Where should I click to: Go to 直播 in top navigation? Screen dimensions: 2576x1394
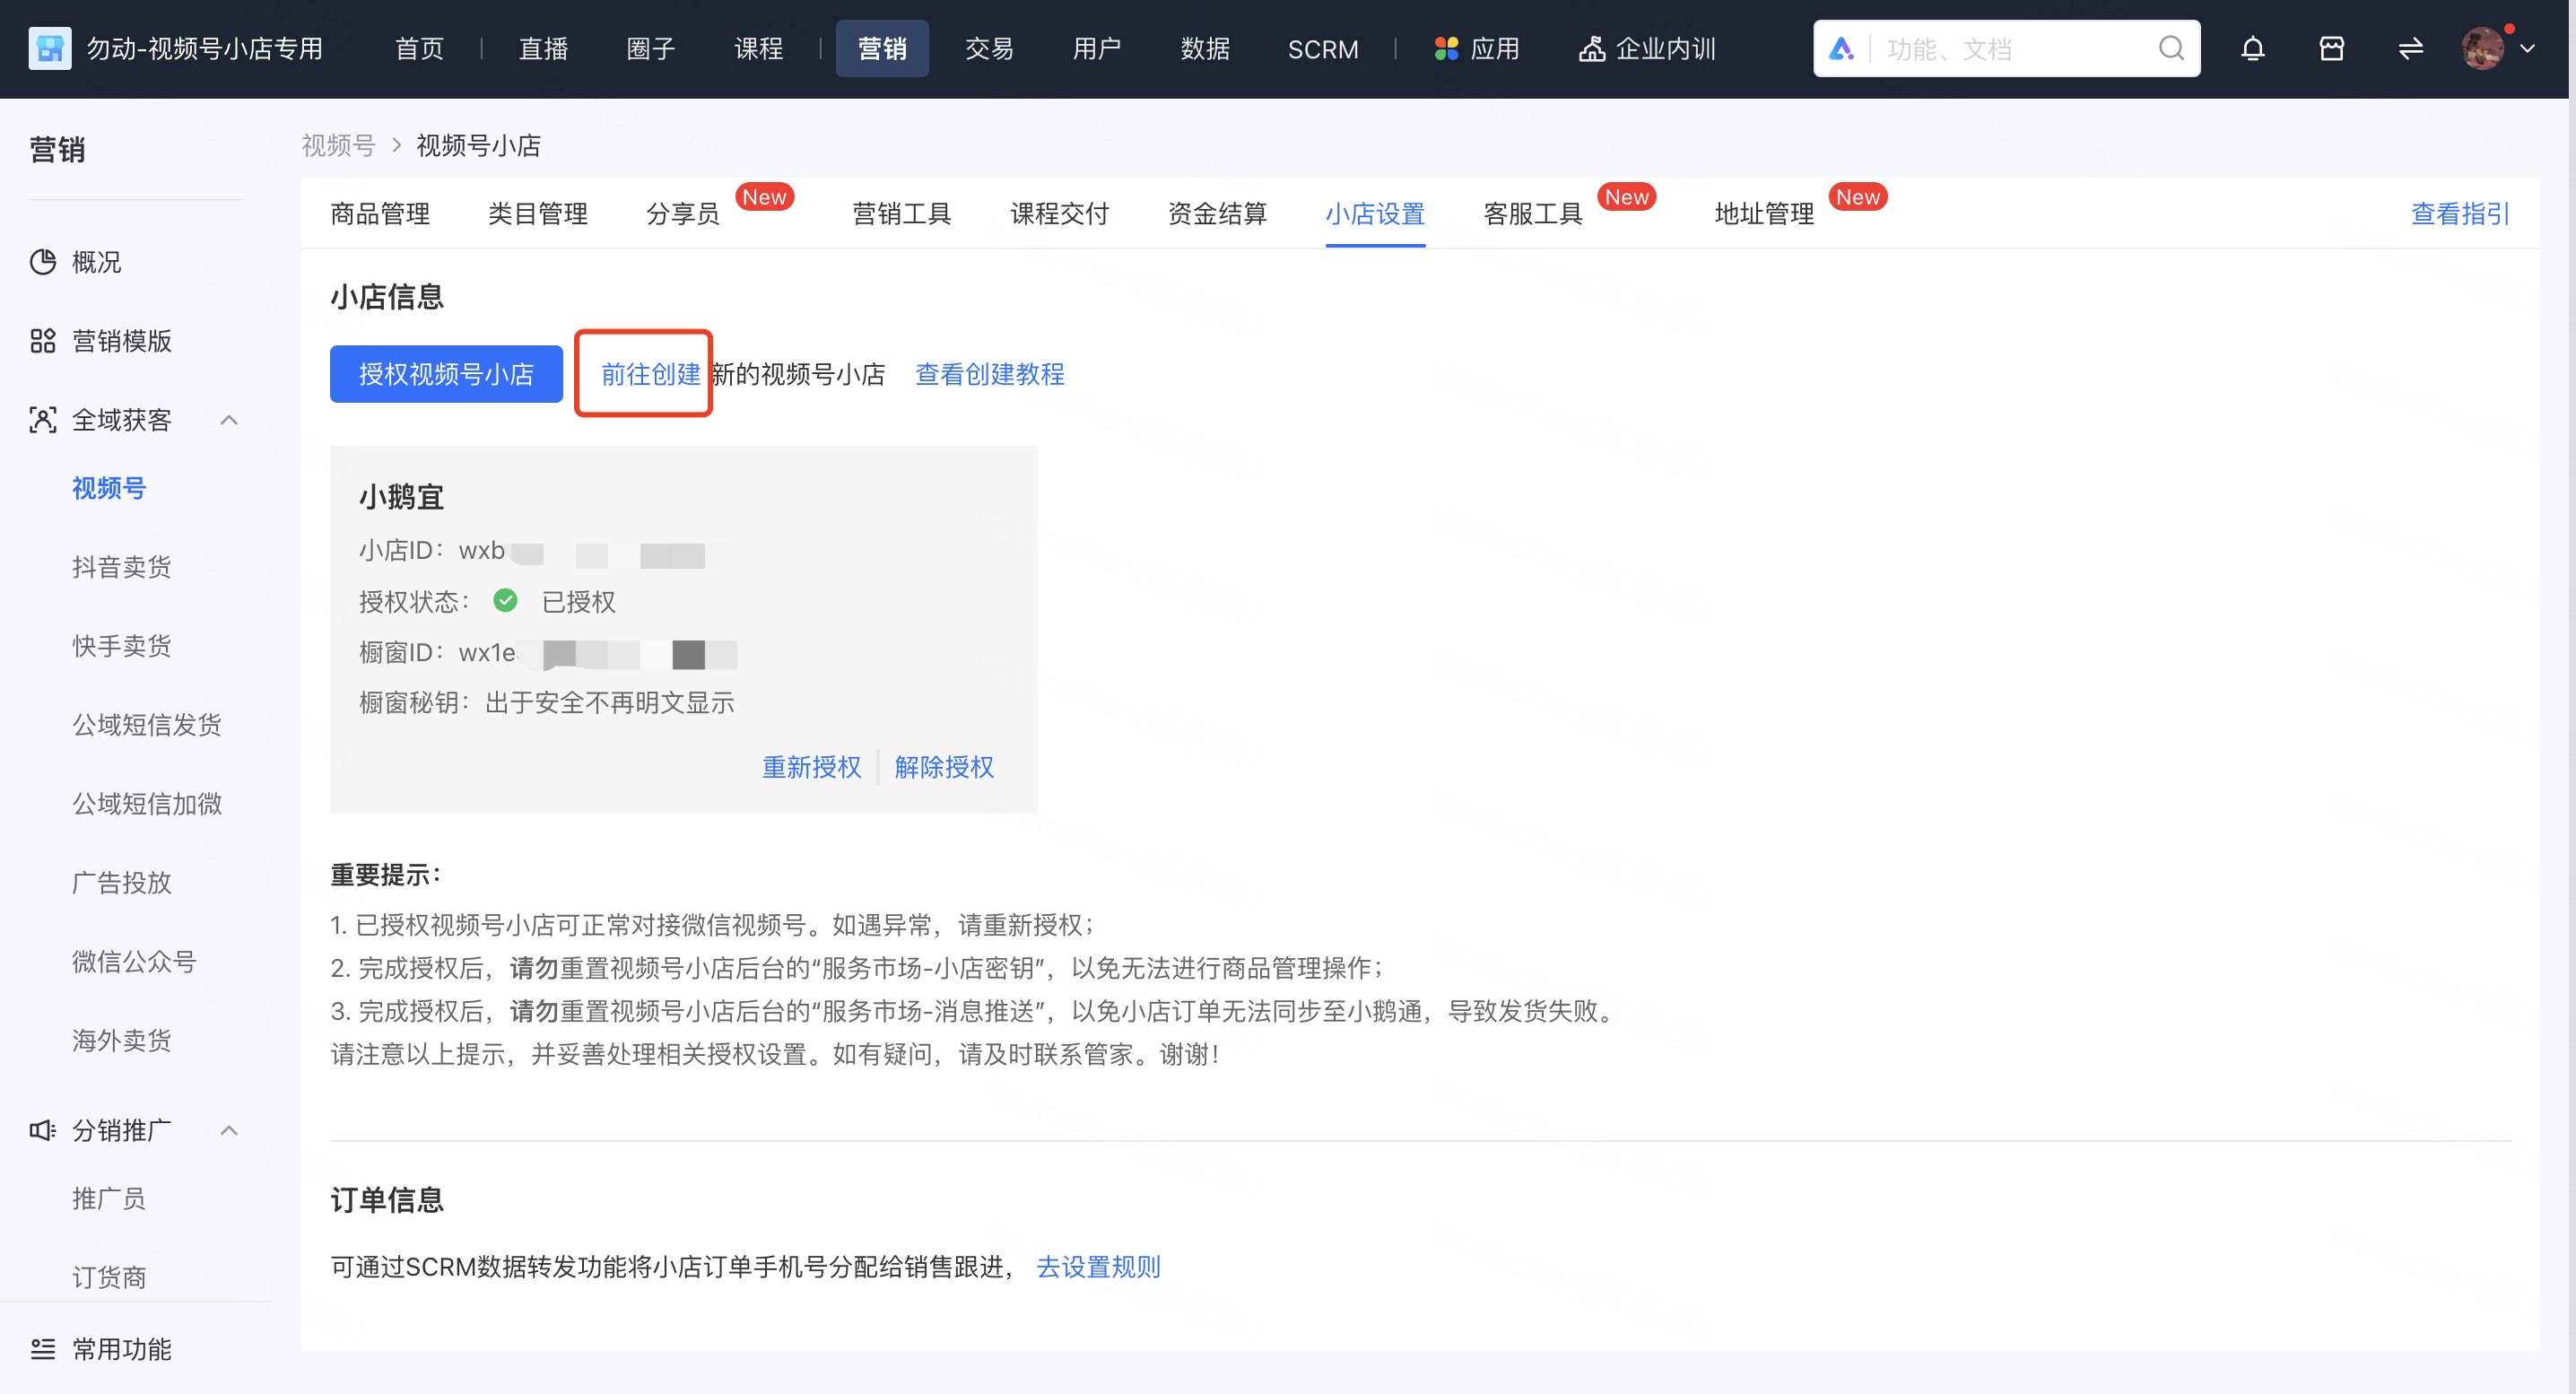coord(543,48)
